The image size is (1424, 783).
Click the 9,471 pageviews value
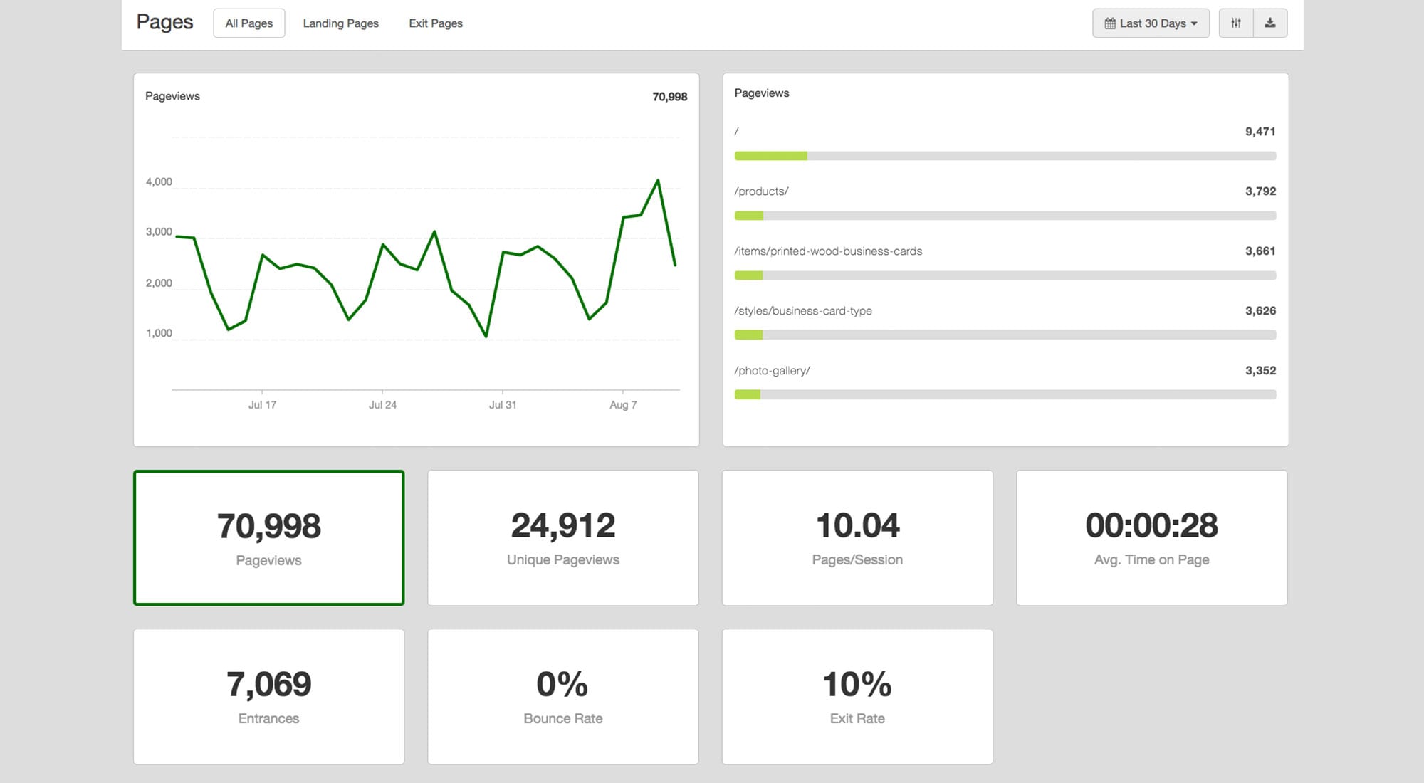(1260, 132)
